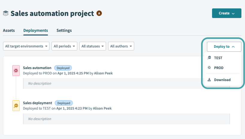
Task: Click the red Sales automation deployment icon
Action: click(16, 71)
